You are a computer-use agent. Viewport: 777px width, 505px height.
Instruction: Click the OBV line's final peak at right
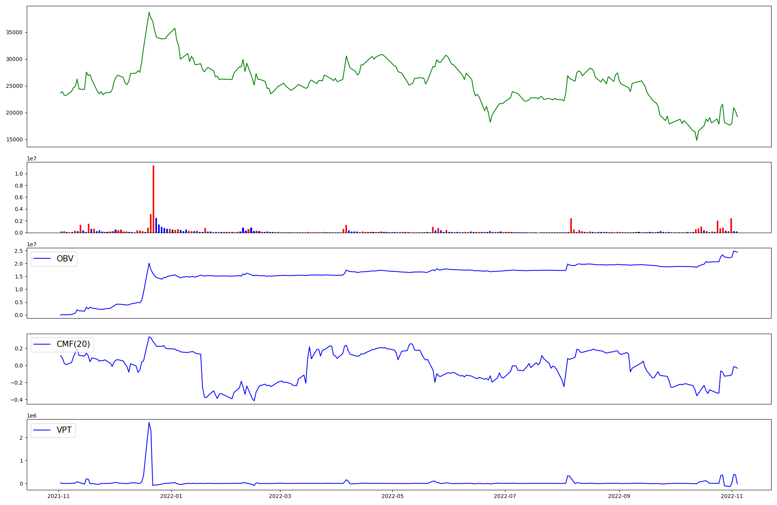click(734, 251)
